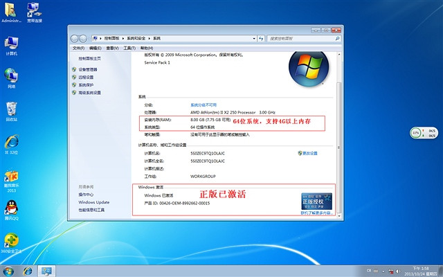Click the 360 memory percentage circle widget
Screen dimensions: 443x277
(415, 132)
